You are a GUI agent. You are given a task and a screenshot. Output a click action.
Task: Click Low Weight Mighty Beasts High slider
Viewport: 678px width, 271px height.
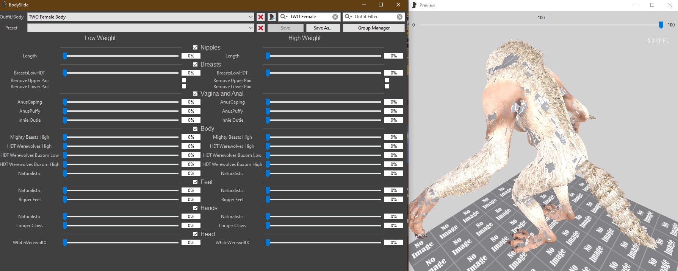[121, 137]
